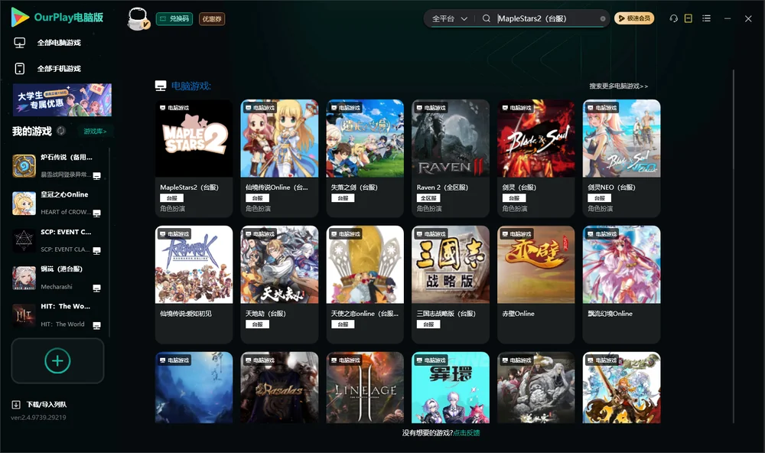Viewport: 765px width, 453px height.
Task: Open 天地劫 (台服) game card
Action: click(x=279, y=284)
